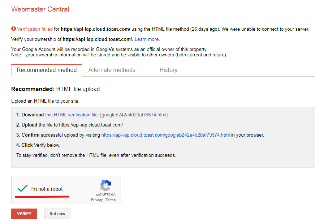Click the Webmaster Central title

click(40, 9)
